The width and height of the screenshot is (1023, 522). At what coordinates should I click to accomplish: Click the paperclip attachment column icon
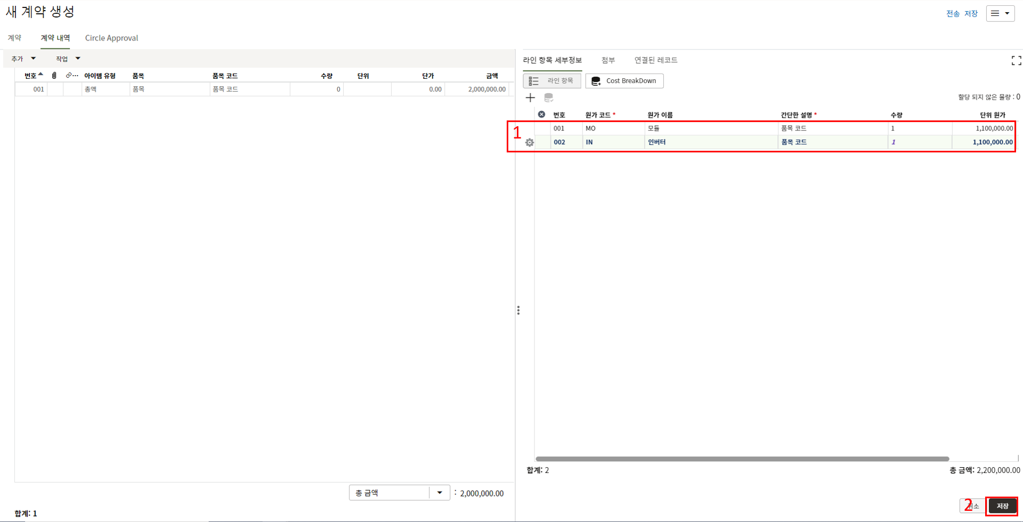[x=54, y=76]
